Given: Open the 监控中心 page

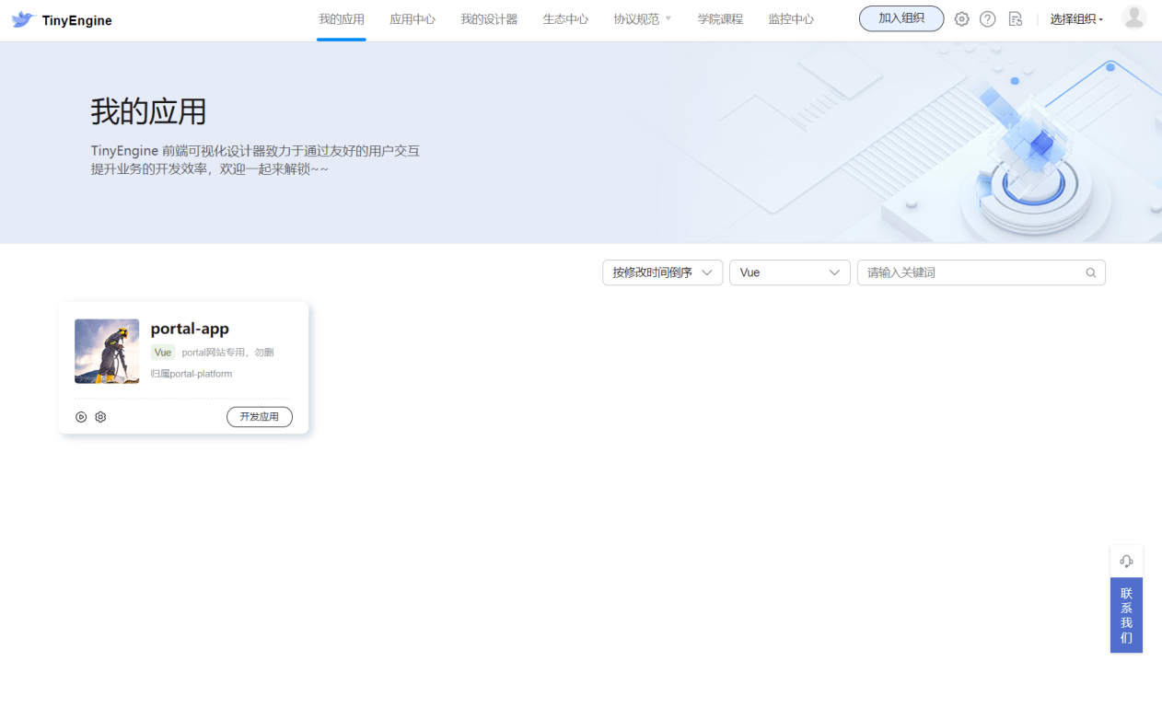Looking at the screenshot, I should pos(791,17).
